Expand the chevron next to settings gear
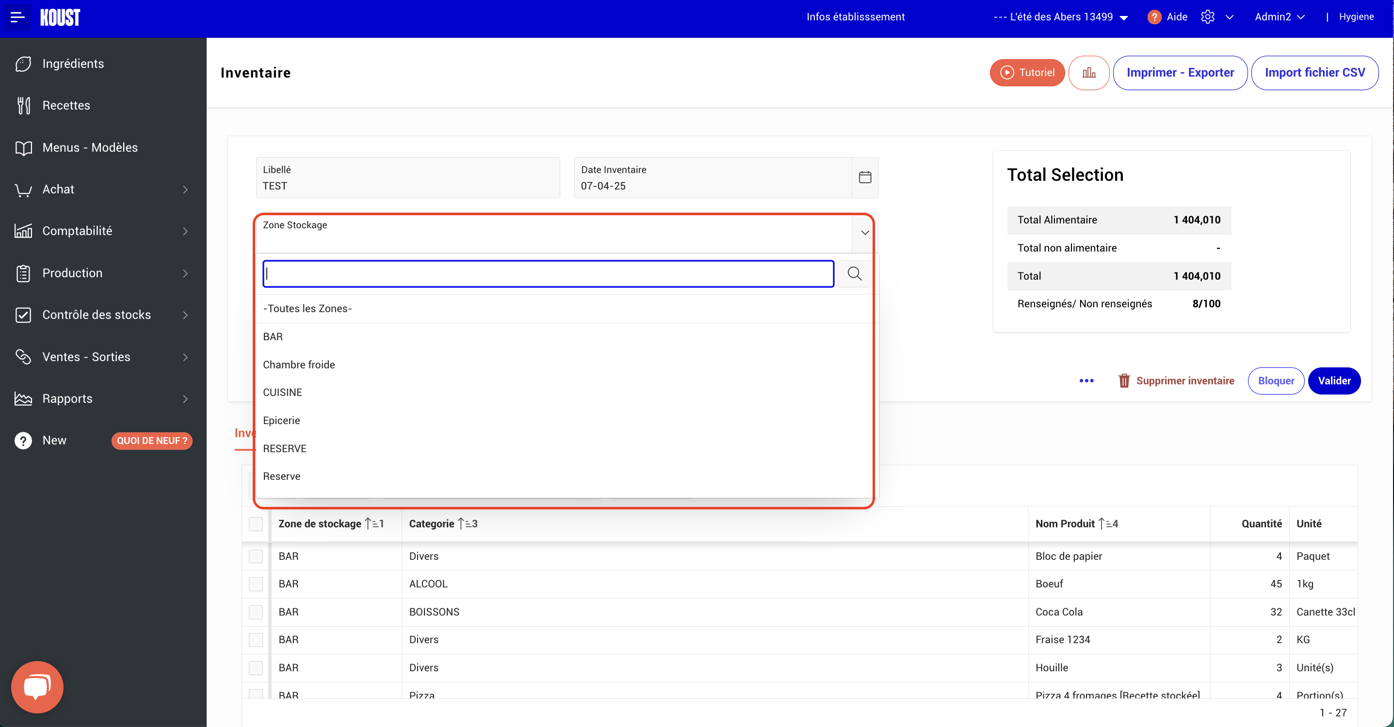1394x727 pixels. [1230, 17]
